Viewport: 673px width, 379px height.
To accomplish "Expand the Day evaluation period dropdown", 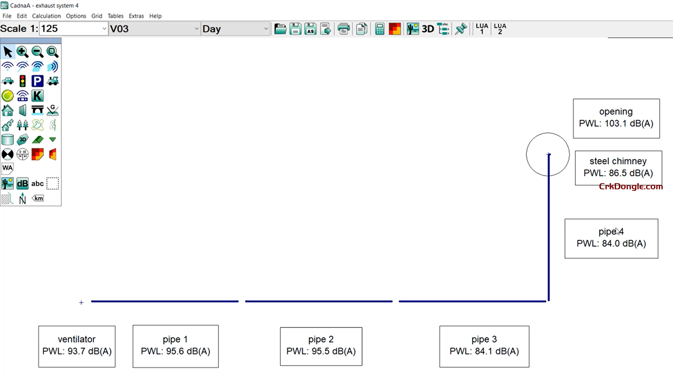I will (x=266, y=29).
